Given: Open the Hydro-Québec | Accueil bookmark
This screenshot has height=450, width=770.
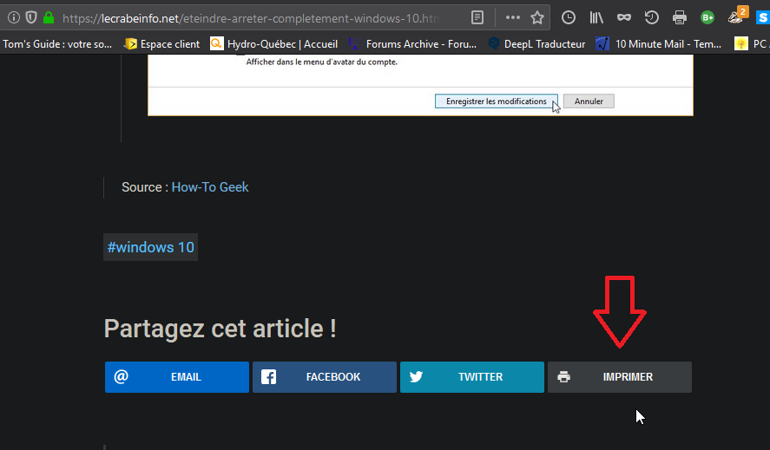Looking at the screenshot, I should pyautogui.click(x=274, y=44).
